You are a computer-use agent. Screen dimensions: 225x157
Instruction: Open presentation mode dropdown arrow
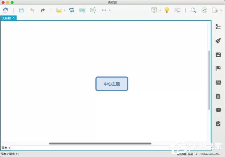[x=160, y=10]
